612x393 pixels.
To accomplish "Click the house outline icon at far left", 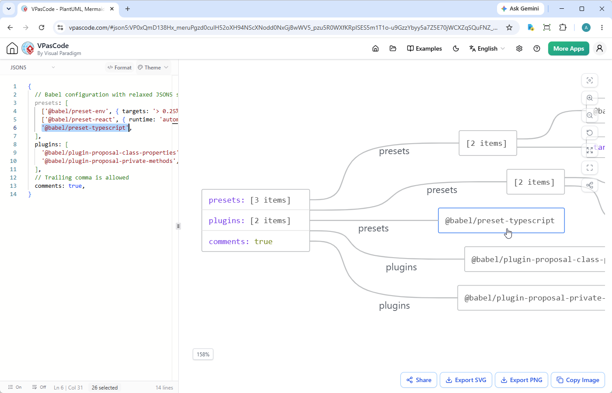I will coord(12,48).
